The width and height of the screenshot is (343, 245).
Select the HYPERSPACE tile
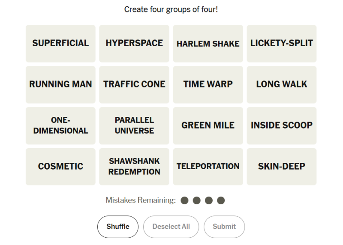(x=134, y=44)
